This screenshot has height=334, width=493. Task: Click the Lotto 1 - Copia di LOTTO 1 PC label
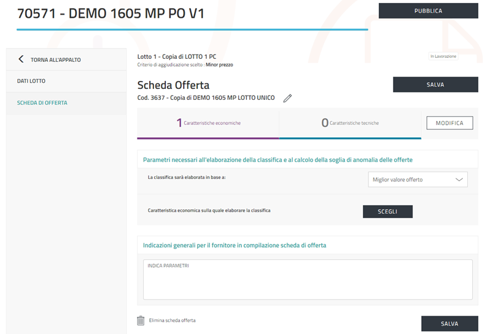point(176,56)
